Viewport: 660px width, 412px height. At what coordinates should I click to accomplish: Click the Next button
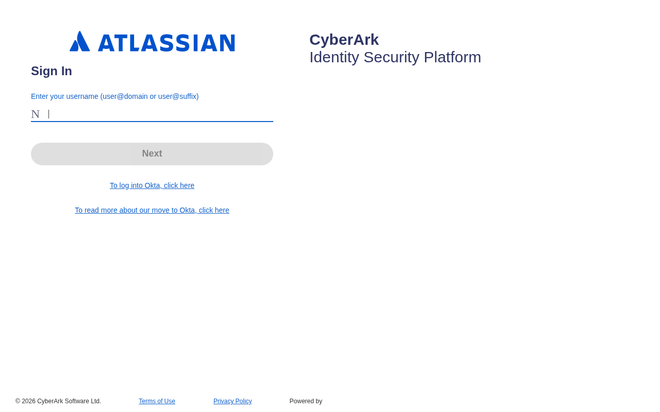(152, 154)
